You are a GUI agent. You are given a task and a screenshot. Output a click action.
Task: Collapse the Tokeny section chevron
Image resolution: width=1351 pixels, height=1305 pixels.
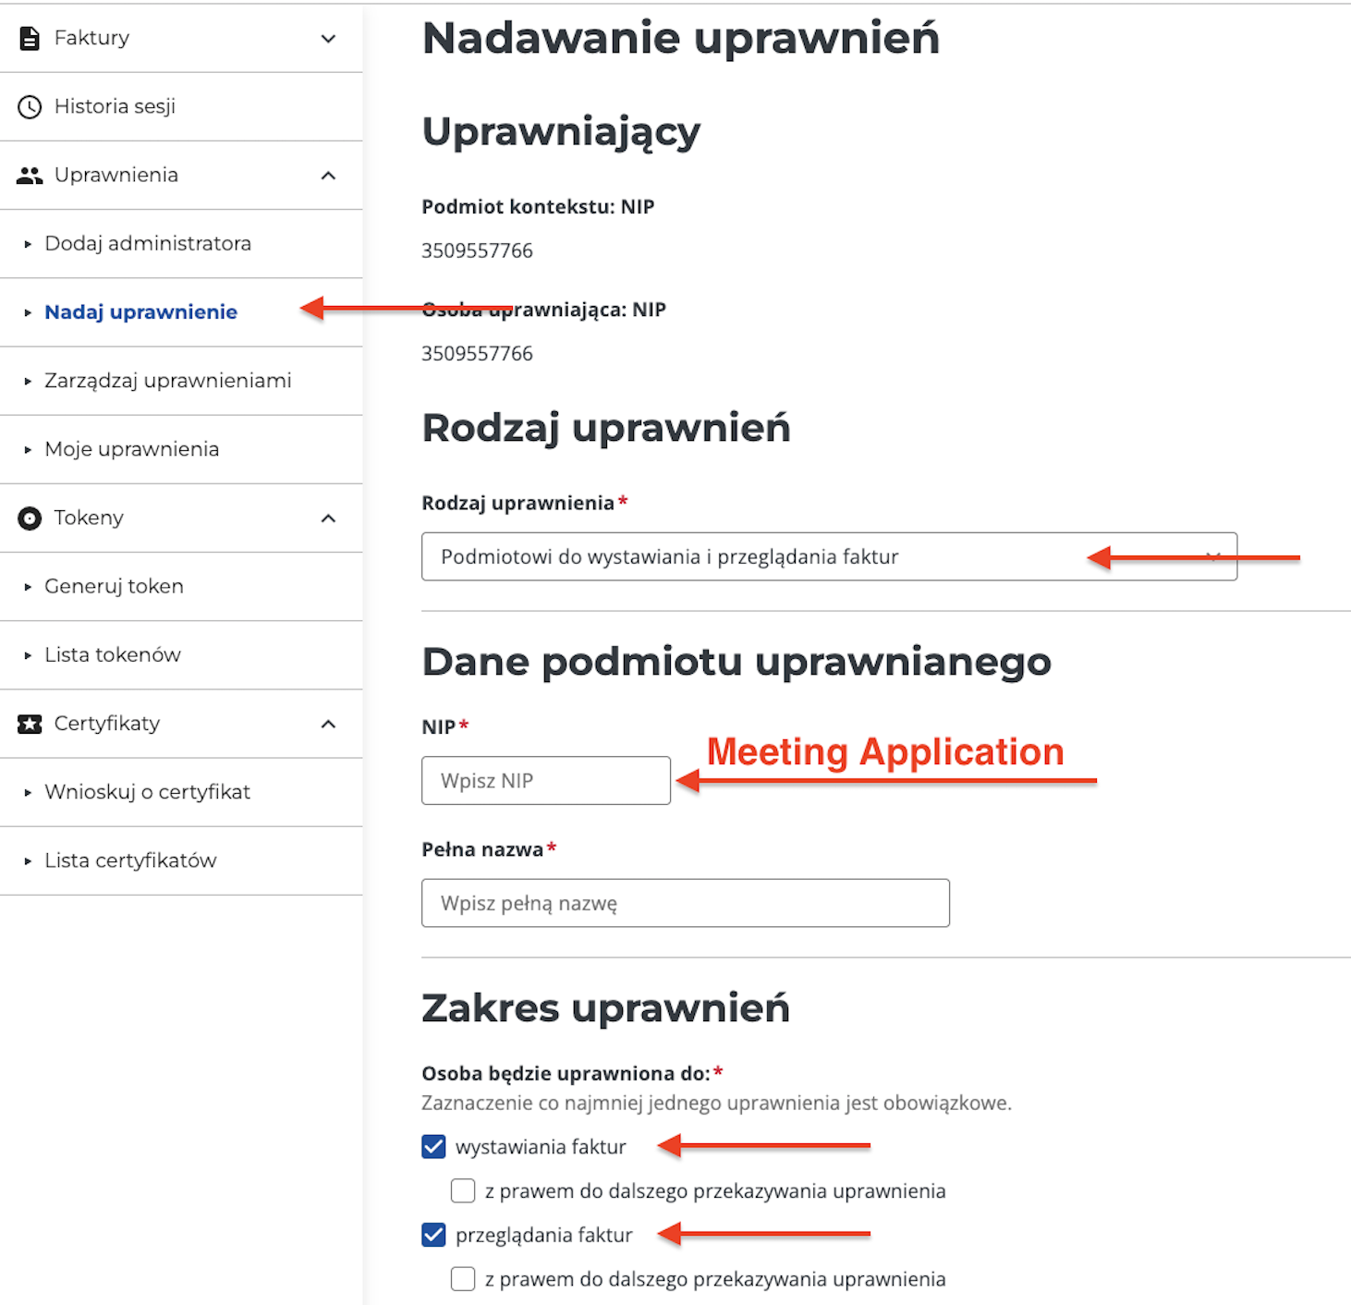click(328, 518)
